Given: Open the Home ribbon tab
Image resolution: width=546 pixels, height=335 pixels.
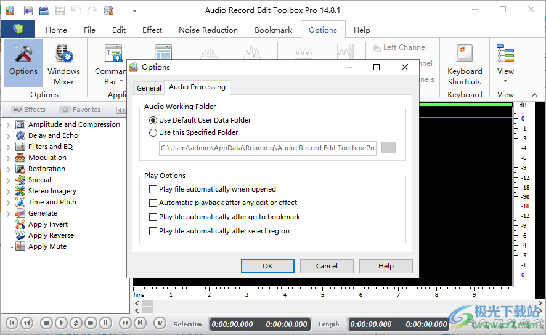Looking at the screenshot, I should click(x=56, y=30).
